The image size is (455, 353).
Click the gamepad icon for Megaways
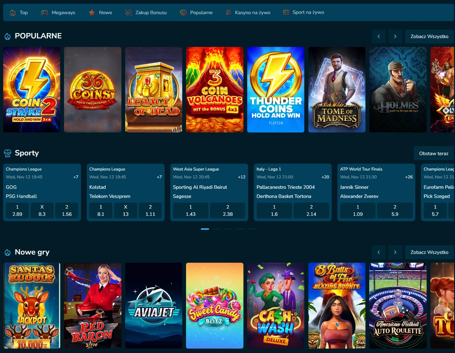(45, 13)
